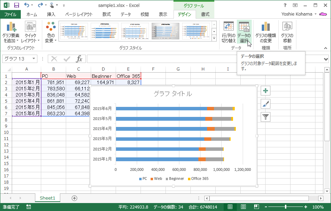Open Yoshie Kohama account dropdown
Image resolution: width=331 pixels, height=211 pixels.
315,14
